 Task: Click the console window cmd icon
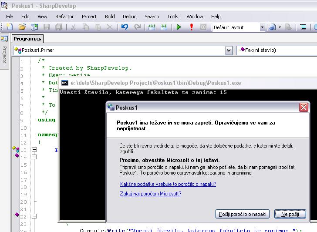click(65, 83)
